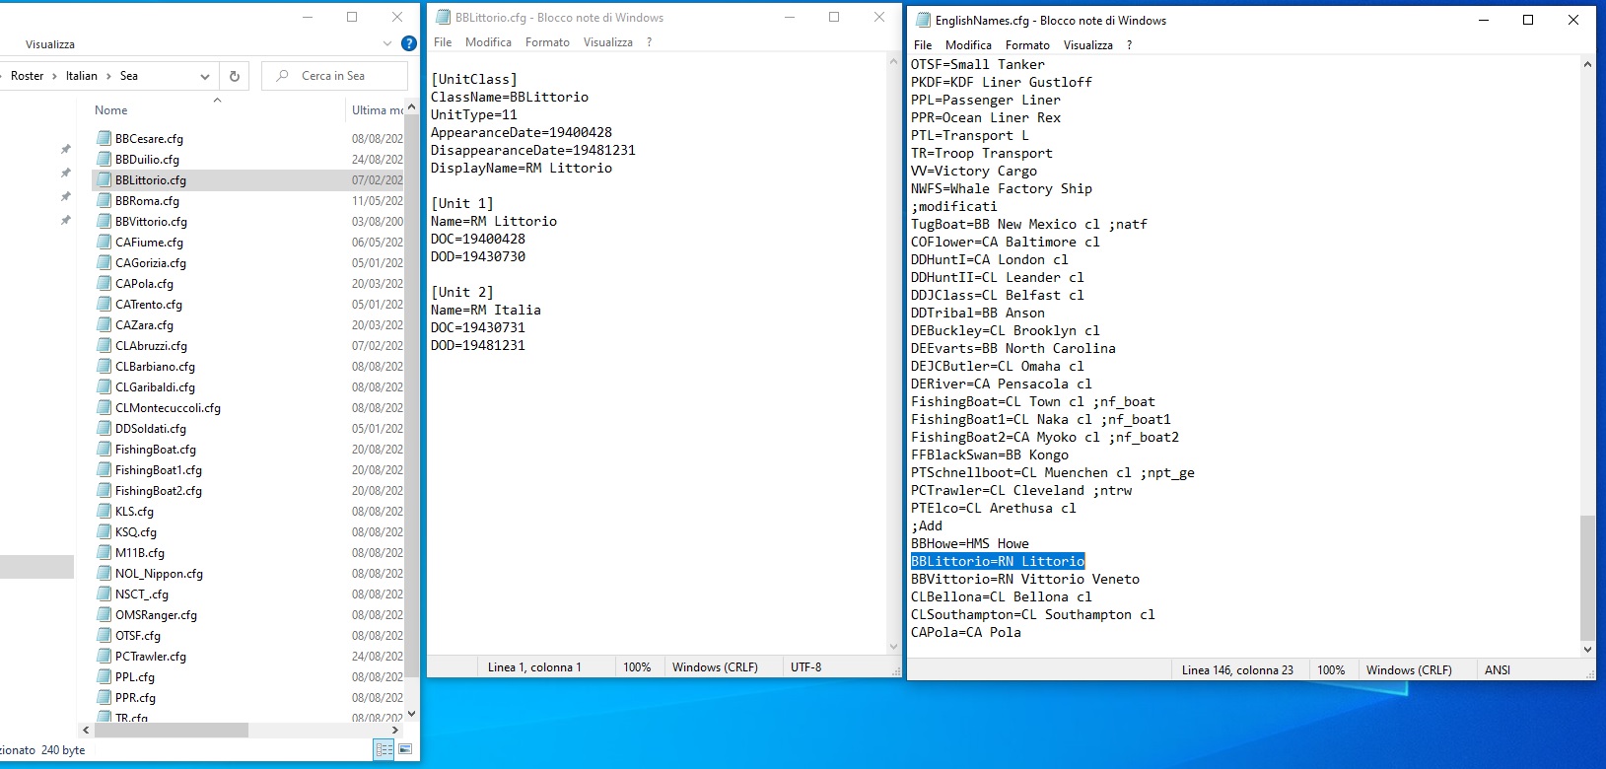This screenshot has width=1606, height=769.
Task: Select the PPL.cfg file row
Action: click(x=248, y=677)
